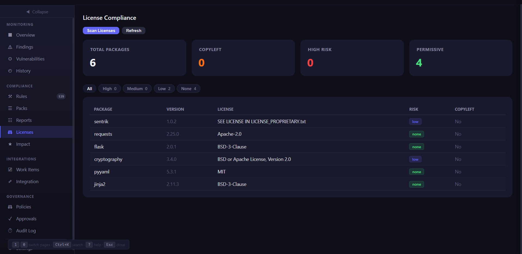Click the low risk badge for sentrik
Image resolution: width=522 pixels, height=254 pixels.
tap(415, 122)
